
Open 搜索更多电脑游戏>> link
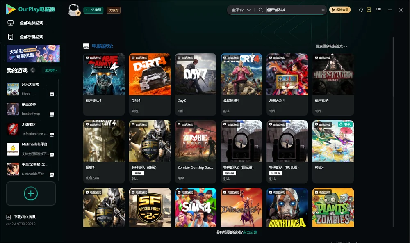coord(331,46)
